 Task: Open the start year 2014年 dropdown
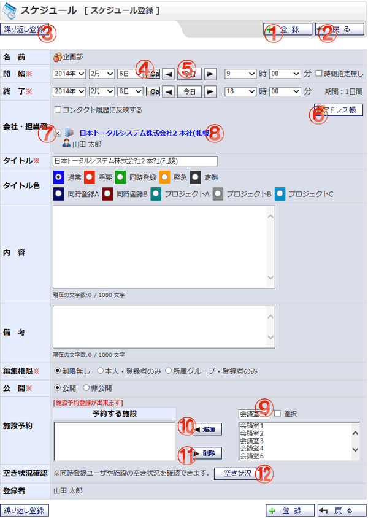(69, 74)
